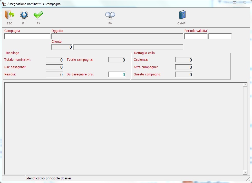Click the Dettaglio cella group title
This screenshot has height=183, width=252.
144,53
